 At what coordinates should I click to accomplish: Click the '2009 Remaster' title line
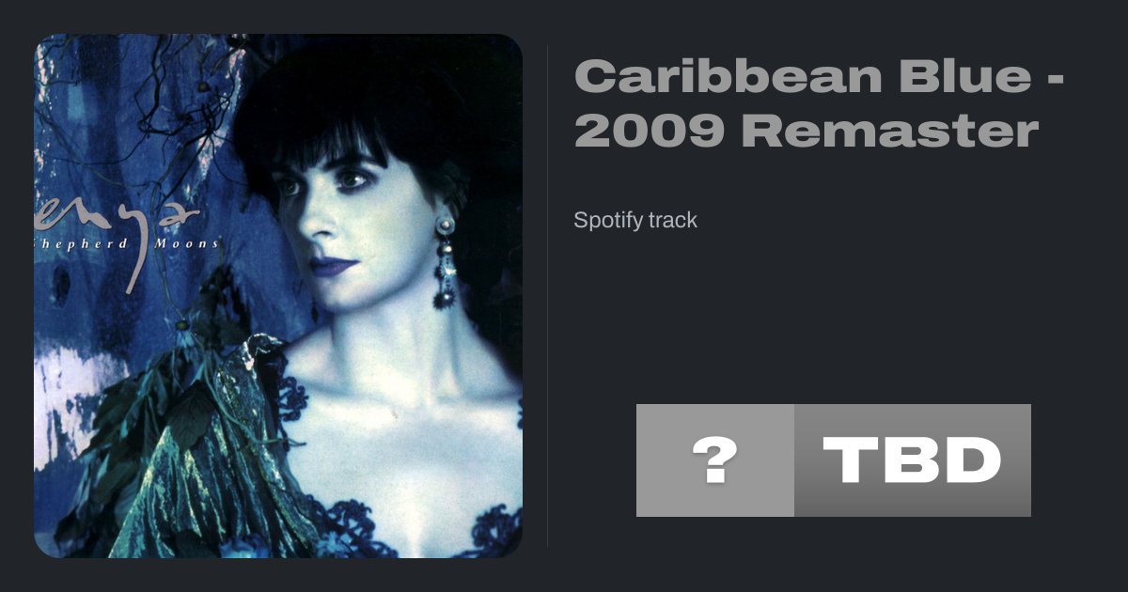click(x=807, y=132)
